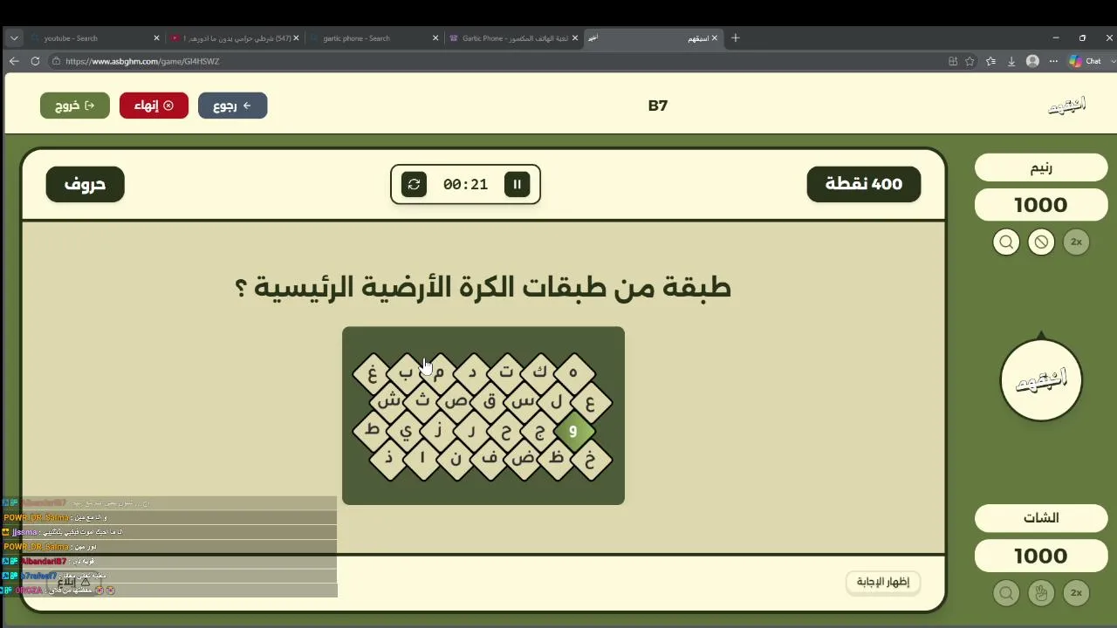The height and width of the screenshot is (628, 1117).
Task: Switch to youtube - Search tab
Action: pyautogui.click(x=94, y=38)
